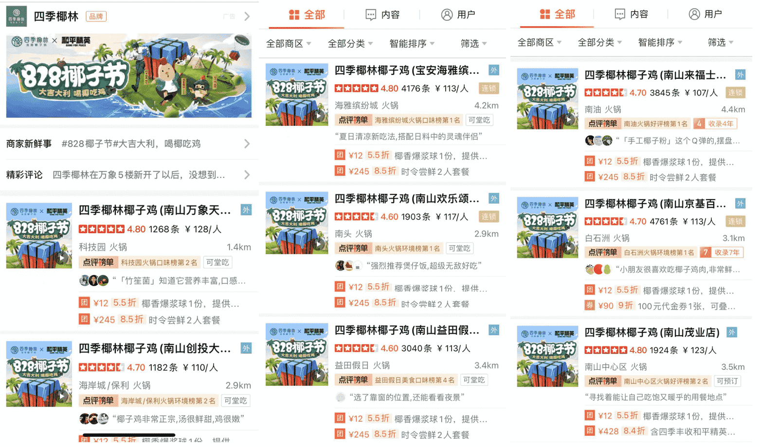Open the 828椰子节 large banner image
The height and width of the screenshot is (447, 760).
tap(129, 76)
